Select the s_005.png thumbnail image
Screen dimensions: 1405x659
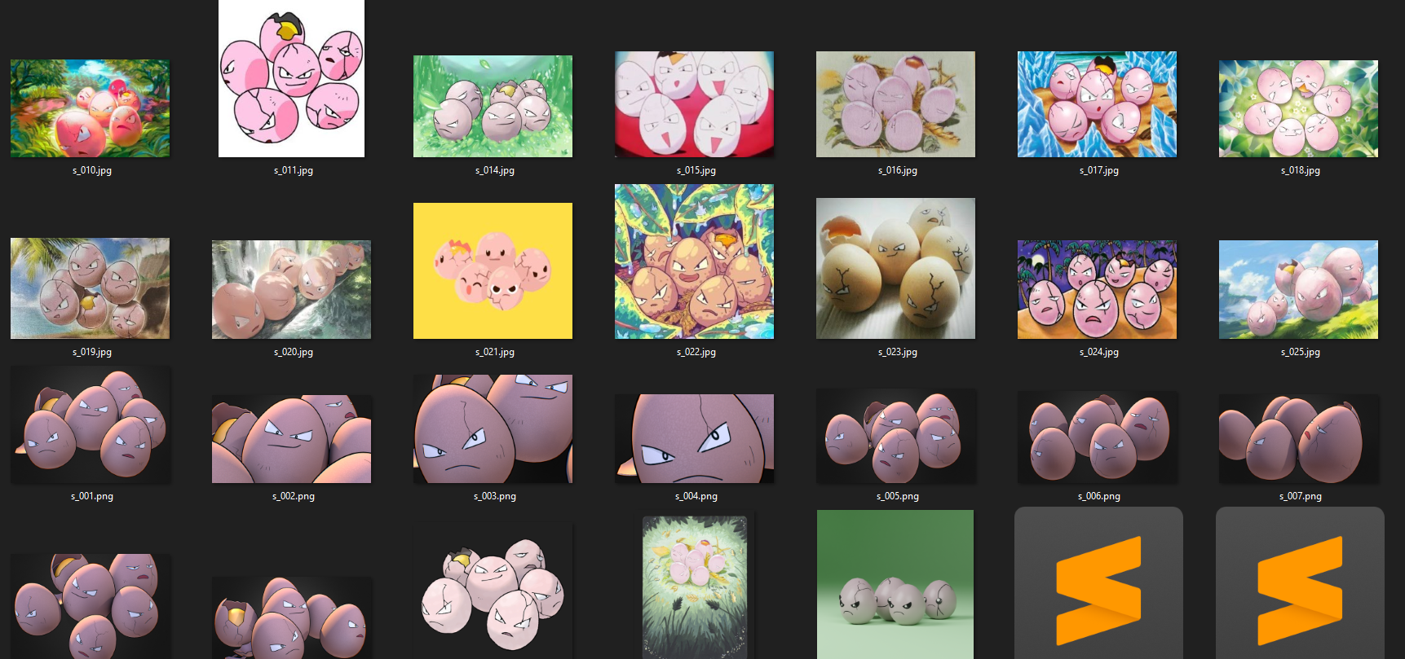896,436
